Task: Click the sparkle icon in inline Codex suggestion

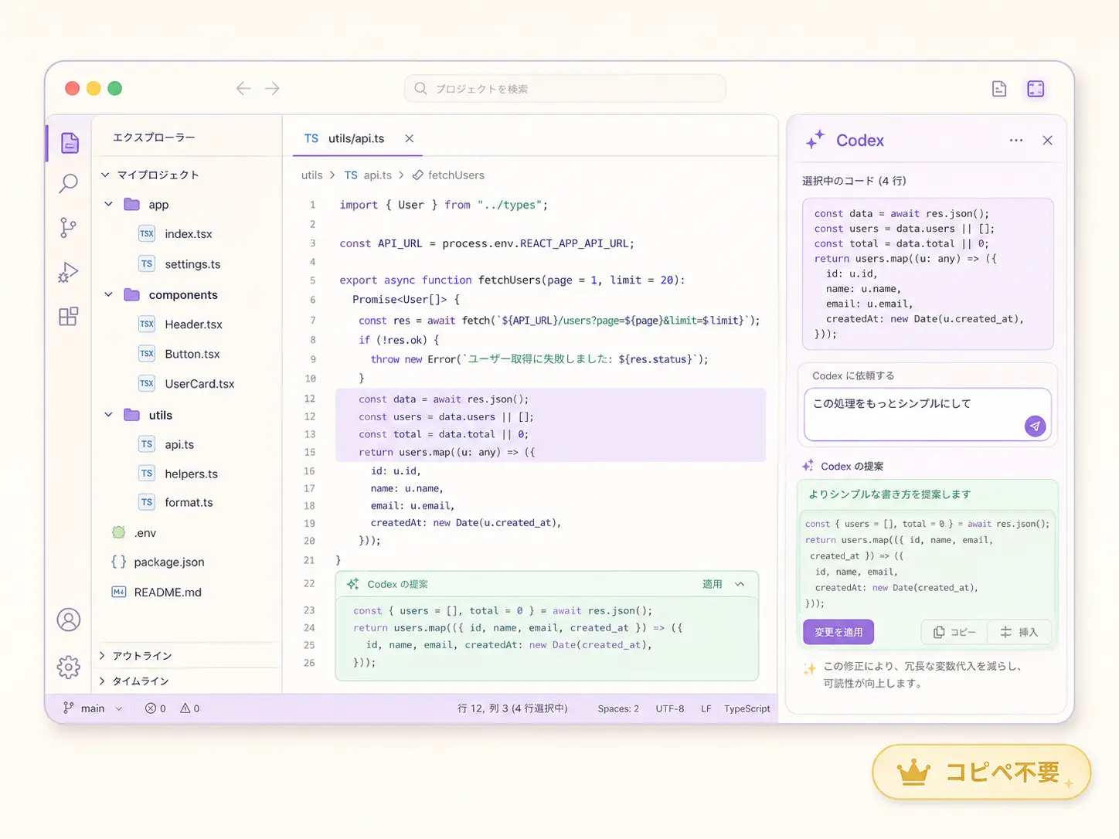Action: tap(353, 584)
